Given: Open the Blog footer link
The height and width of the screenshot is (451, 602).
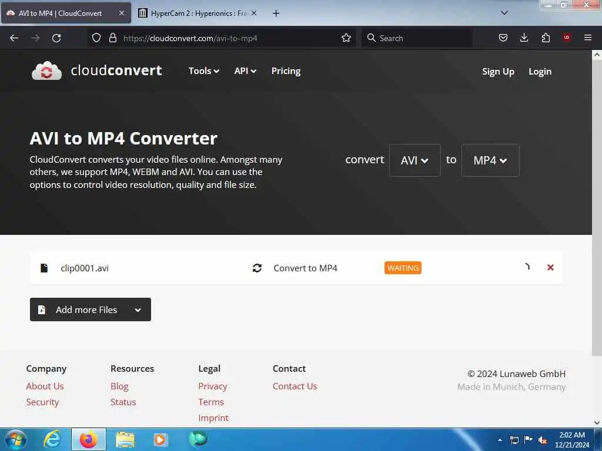Looking at the screenshot, I should 119,386.
